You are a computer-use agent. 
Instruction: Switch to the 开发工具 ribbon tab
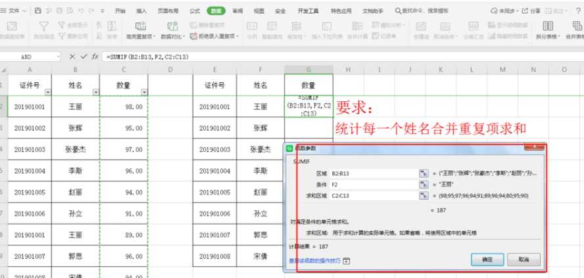pyautogui.click(x=308, y=11)
